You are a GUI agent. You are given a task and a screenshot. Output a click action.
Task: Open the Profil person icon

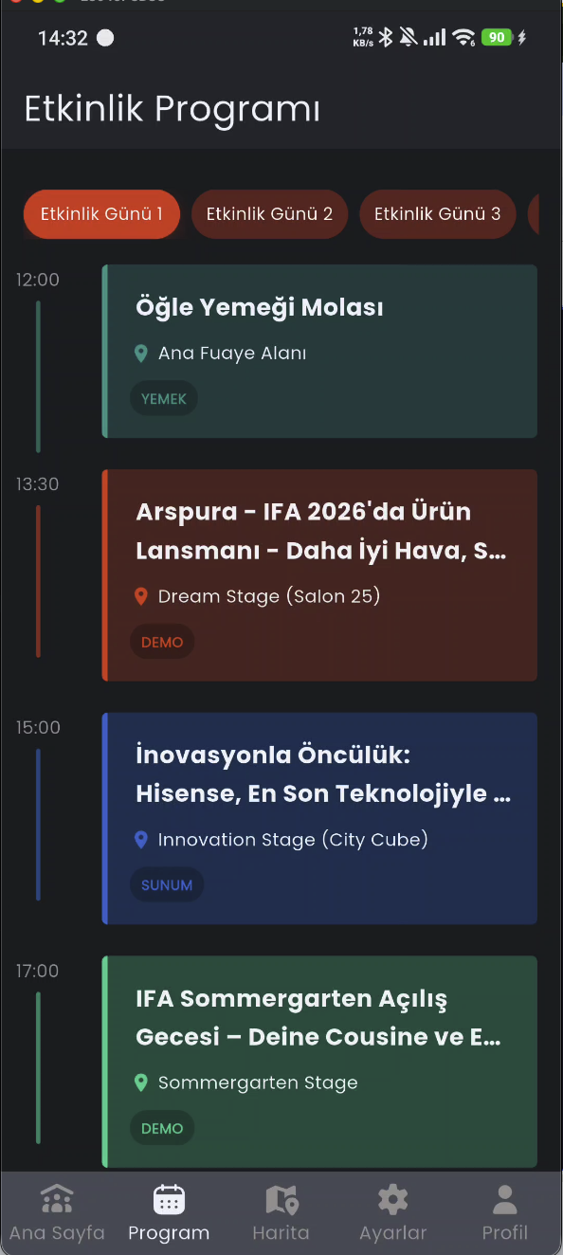(x=504, y=1198)
